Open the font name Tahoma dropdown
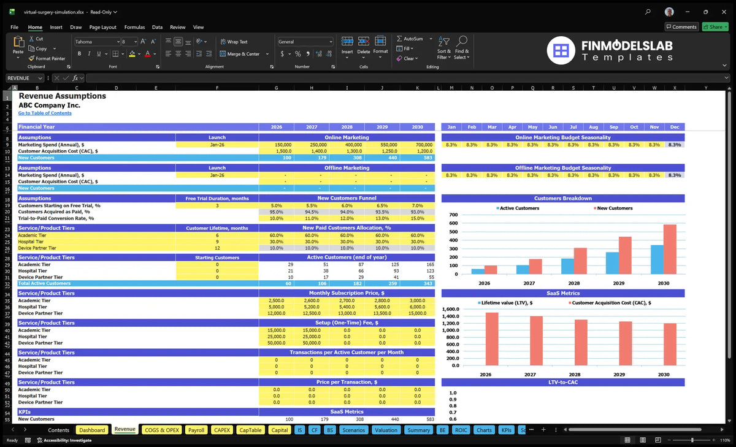 click(118, 42)
